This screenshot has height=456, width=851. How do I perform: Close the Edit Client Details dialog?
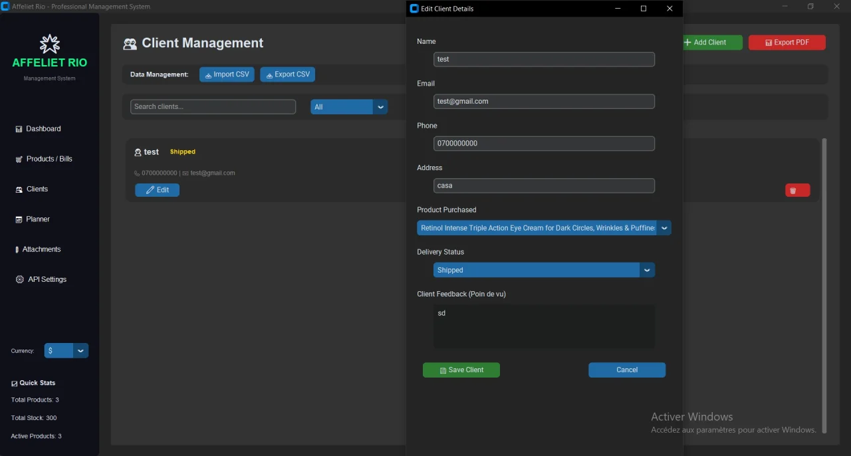tap(669, 9)
